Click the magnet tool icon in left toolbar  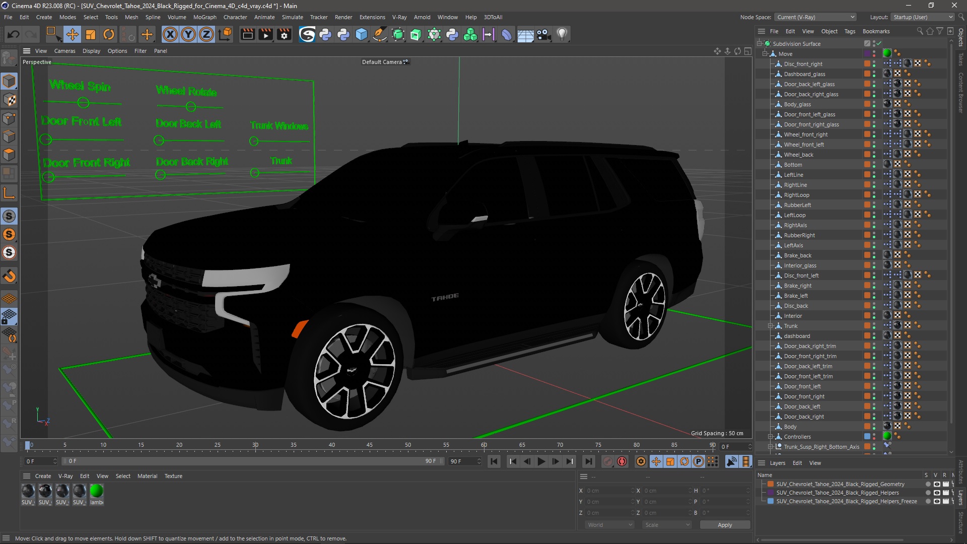point(9,276)
